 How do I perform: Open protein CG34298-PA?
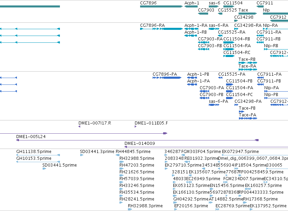click(x=248, y=101)
